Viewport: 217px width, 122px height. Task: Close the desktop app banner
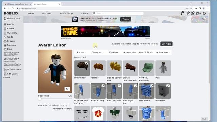(x=203, y=19)
